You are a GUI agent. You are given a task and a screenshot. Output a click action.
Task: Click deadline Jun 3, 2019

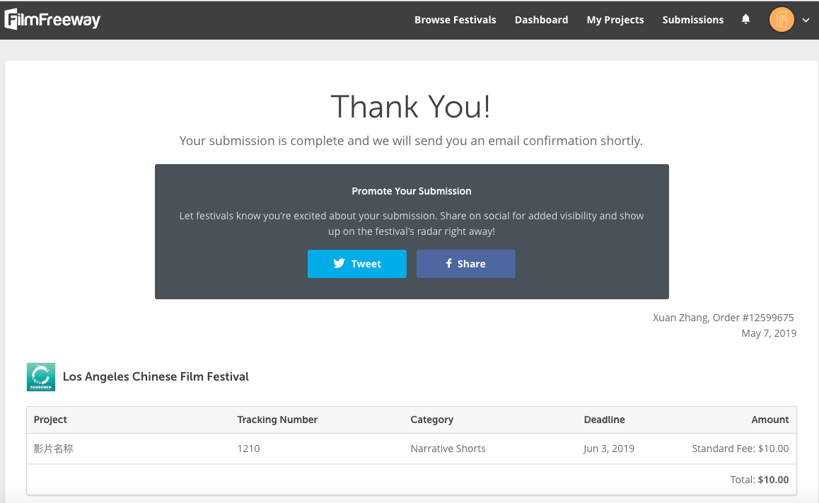point(609,449)
